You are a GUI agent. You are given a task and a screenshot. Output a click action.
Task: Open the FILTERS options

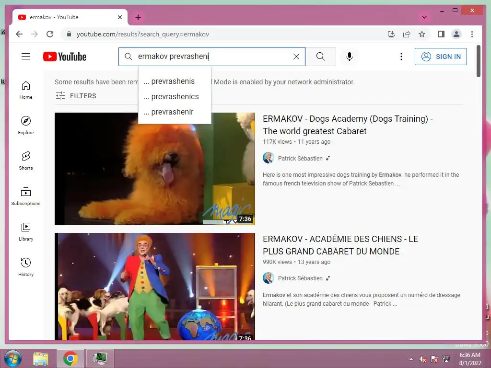pyautogui.click(x=76, y=96)
